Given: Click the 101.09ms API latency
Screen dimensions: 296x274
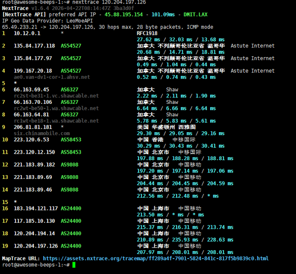Looking at the screenshot, I should 163,15.
